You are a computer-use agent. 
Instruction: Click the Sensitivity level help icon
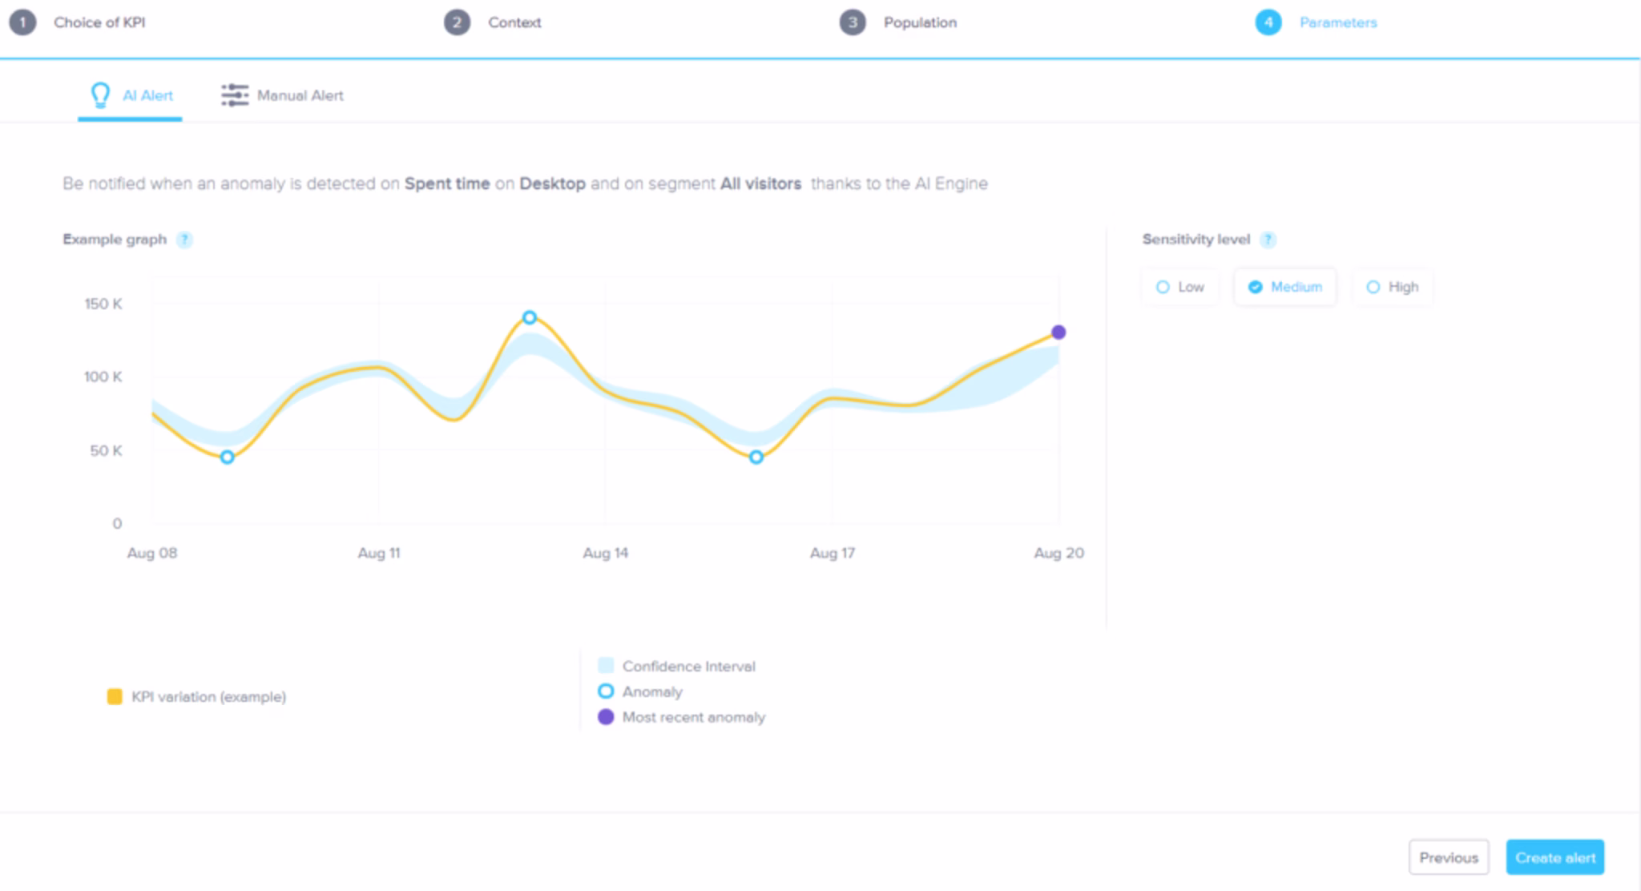coord(1268,240)
